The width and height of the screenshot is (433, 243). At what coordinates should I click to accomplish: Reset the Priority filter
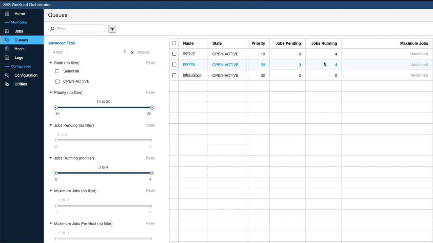(x=150, y=92)
